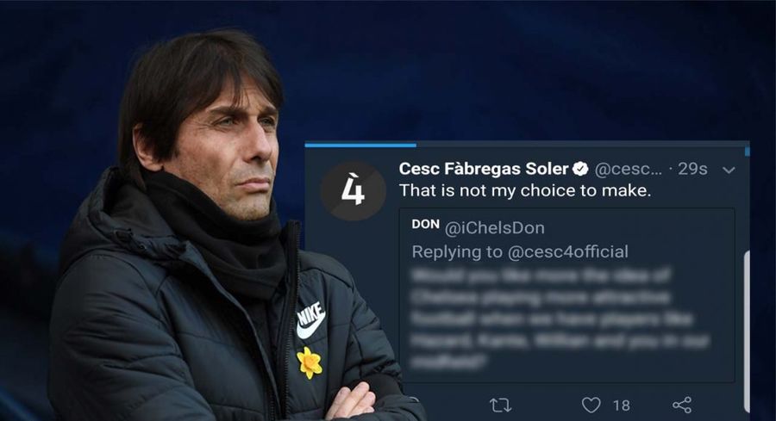This screenshot has height=421, width=776.
Task: Open the share icon on the tweet
Action: (682, 406)
